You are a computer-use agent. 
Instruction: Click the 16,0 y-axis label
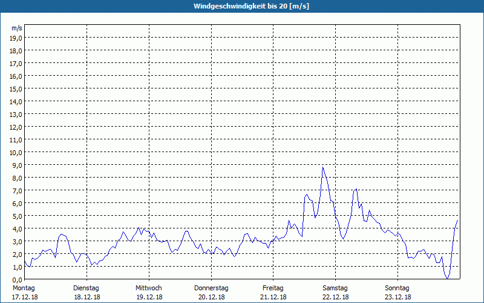pyautogui.click(x=16, y=76)
